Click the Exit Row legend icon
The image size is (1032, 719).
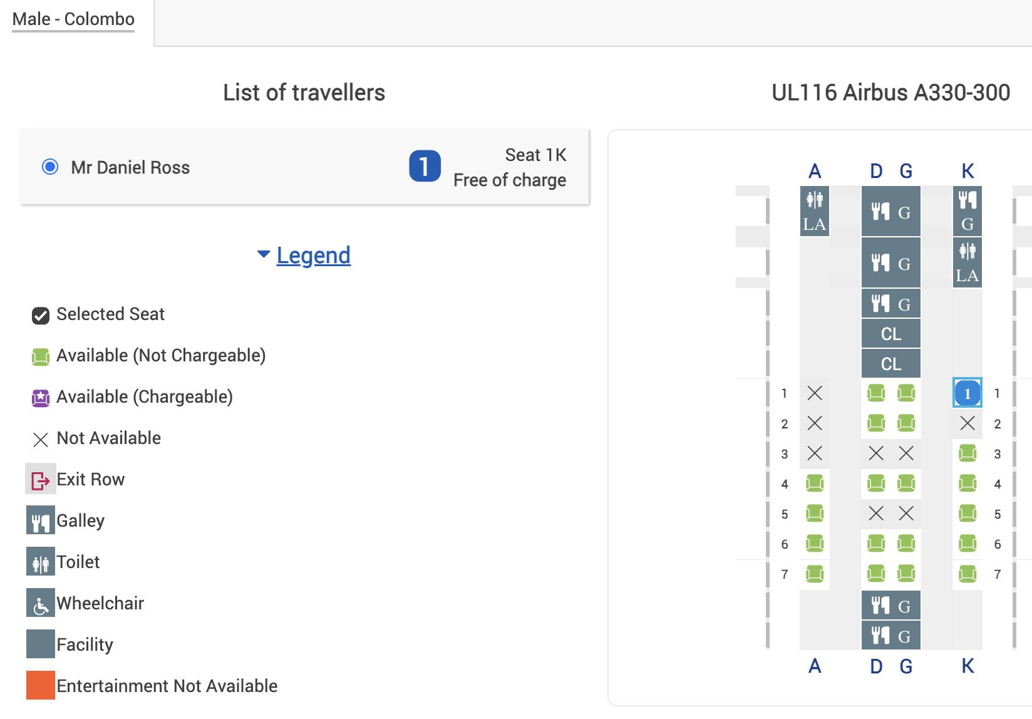click(41, 480)
